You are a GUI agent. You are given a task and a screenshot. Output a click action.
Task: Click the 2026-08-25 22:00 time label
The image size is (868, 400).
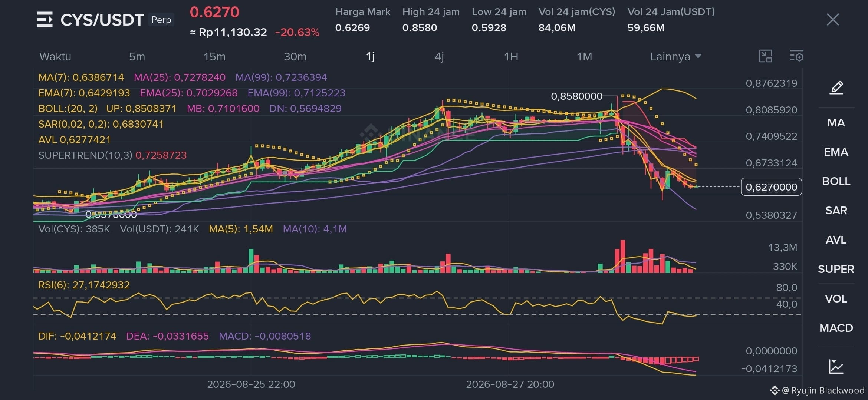tap(251, 384)
